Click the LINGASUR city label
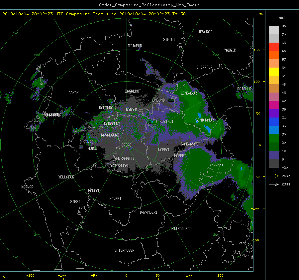This screenshot has height=280, width=299. tap(189, 93)
